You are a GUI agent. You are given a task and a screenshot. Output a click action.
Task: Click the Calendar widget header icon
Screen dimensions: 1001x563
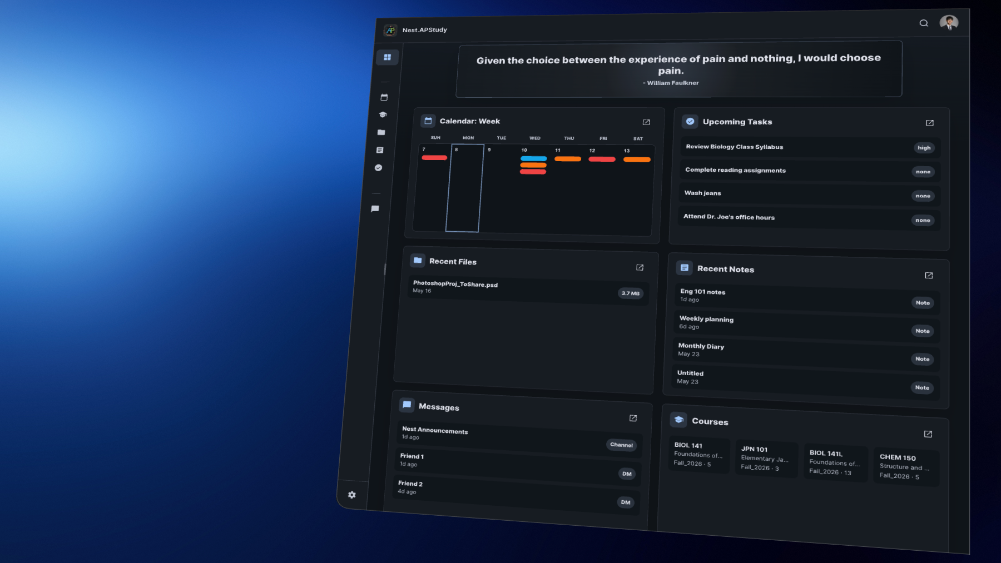point(428,121)
